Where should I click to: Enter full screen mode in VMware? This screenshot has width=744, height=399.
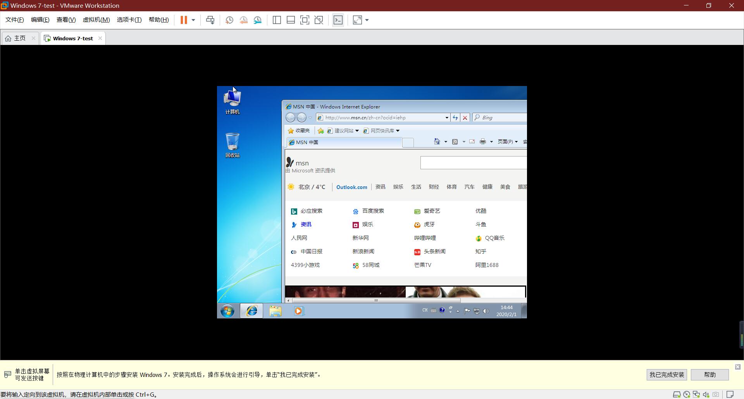pyautogui.click(x=305, y=20)
